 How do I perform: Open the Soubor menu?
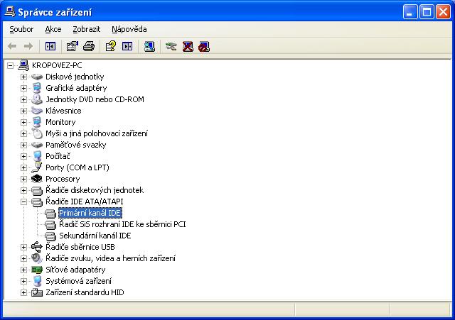[21, 29]
